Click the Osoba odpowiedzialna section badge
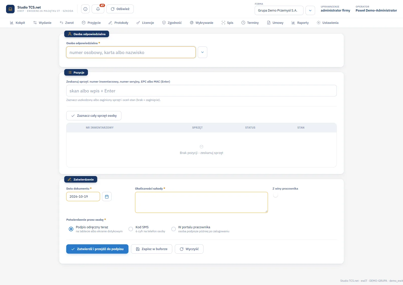Screen dimensions: 403x285 point(87,34)
